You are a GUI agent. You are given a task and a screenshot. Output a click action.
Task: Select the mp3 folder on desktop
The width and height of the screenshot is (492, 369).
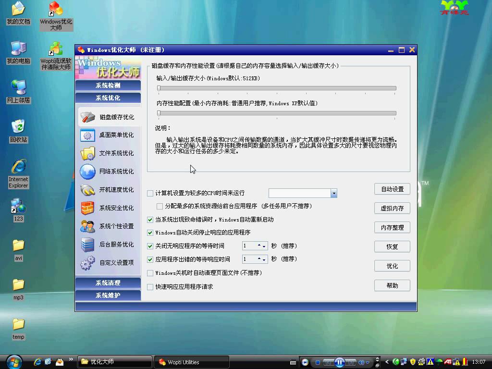[18, 289]
